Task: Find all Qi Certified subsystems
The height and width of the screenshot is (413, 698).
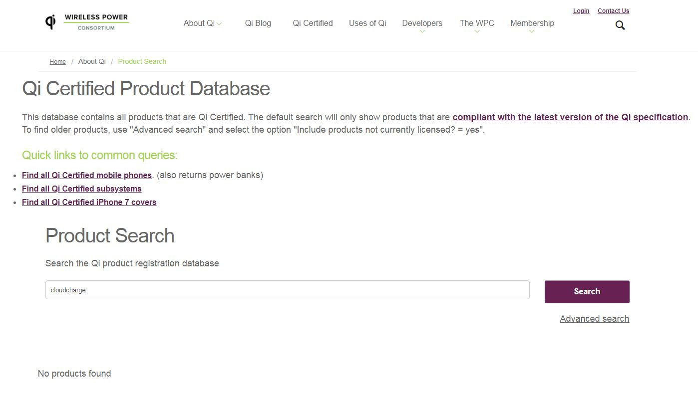Action: coord(82,189)
